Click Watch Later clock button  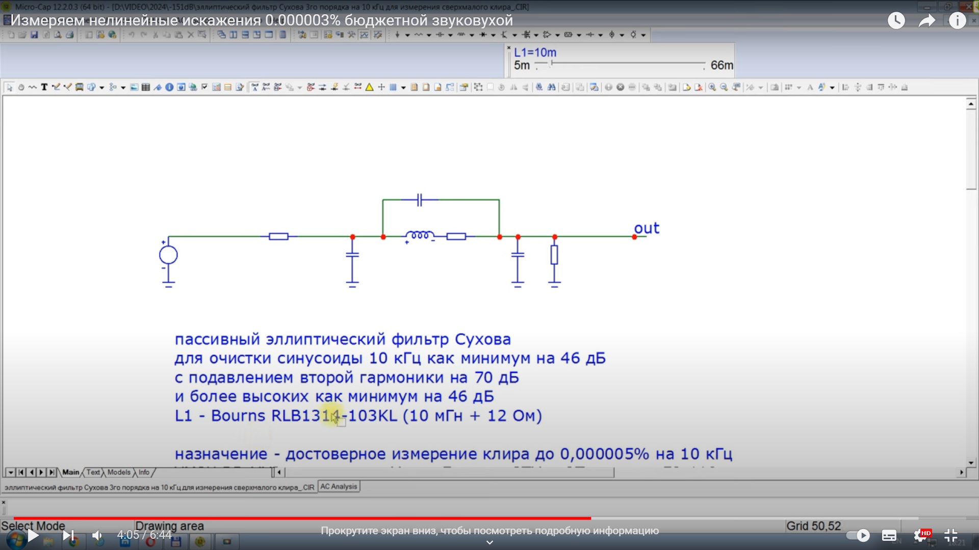(x=896, y=20)
